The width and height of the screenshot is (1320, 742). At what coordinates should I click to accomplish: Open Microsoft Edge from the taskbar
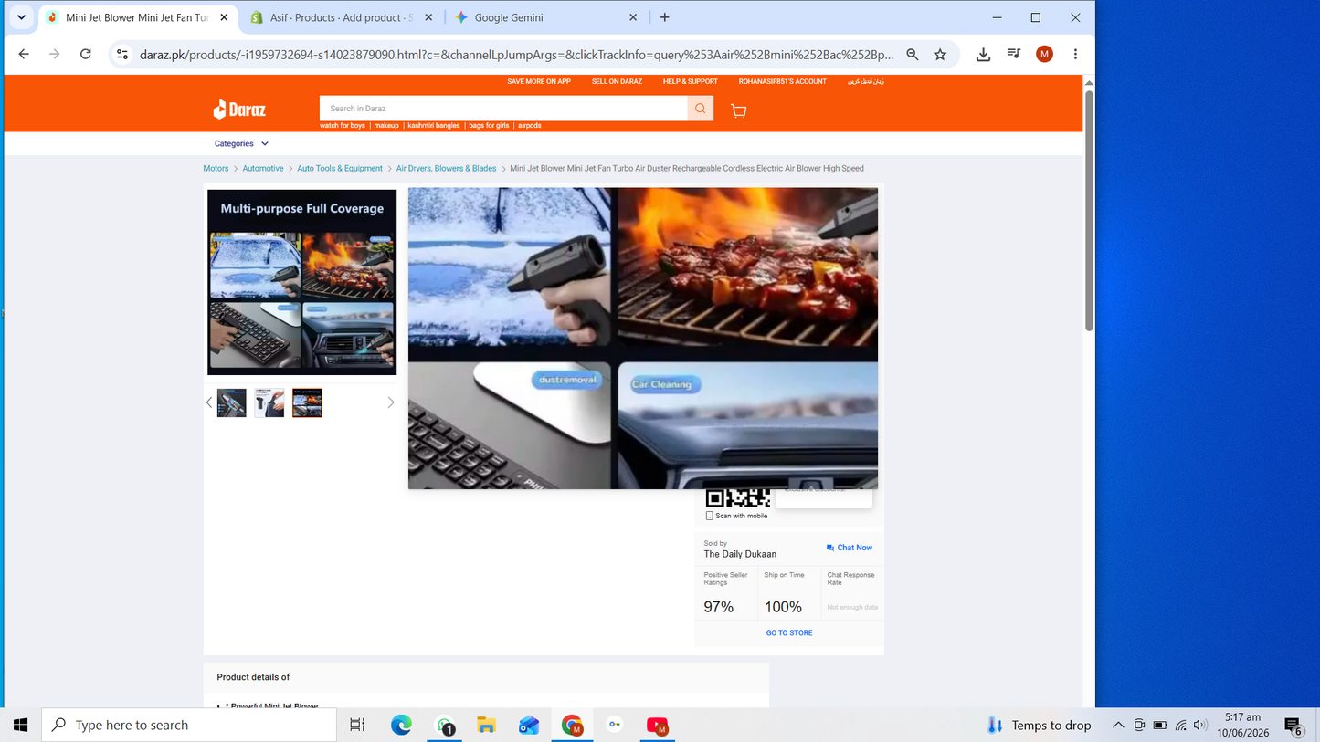tap(401, 725)
